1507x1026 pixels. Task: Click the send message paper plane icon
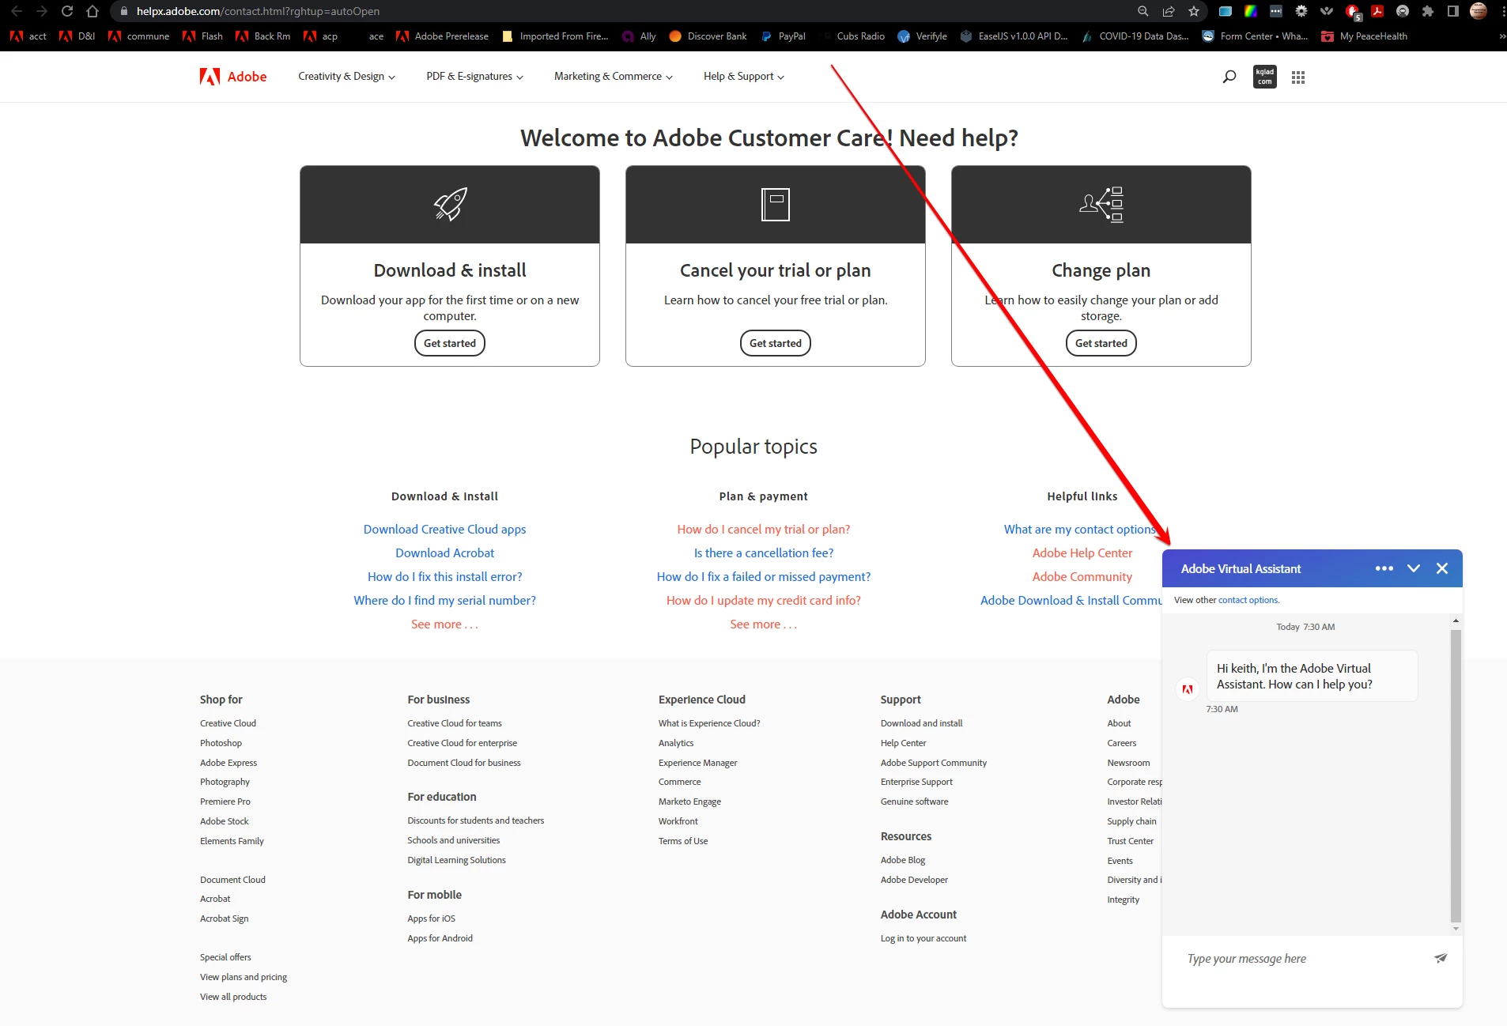pos(1441,958)
